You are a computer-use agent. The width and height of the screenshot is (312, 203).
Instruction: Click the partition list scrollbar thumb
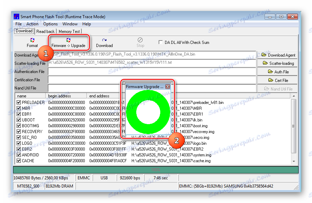coord(294,126)
